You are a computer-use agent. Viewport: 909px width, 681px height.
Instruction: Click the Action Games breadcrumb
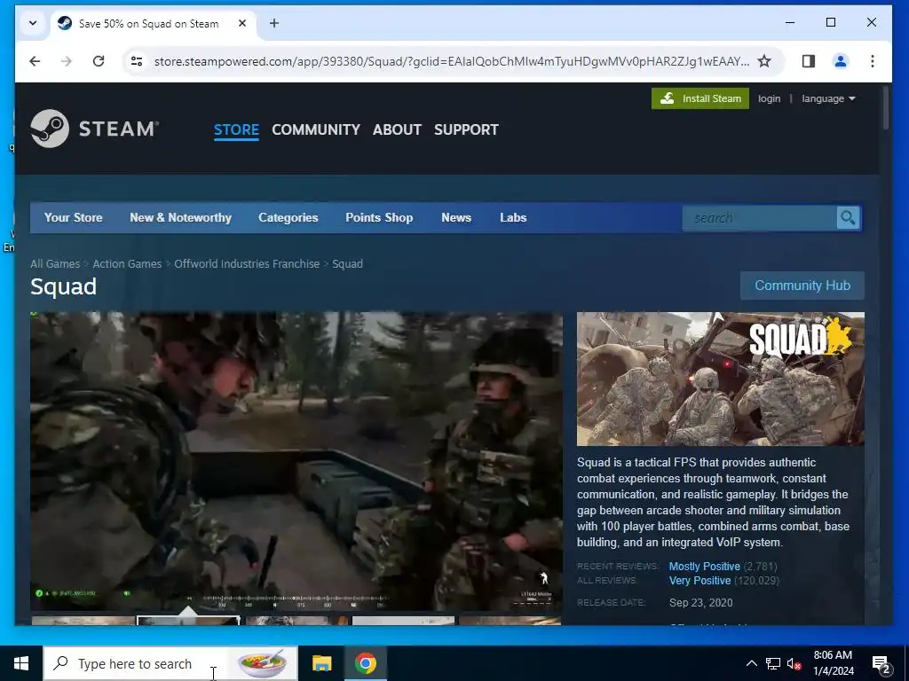(127, 264)
